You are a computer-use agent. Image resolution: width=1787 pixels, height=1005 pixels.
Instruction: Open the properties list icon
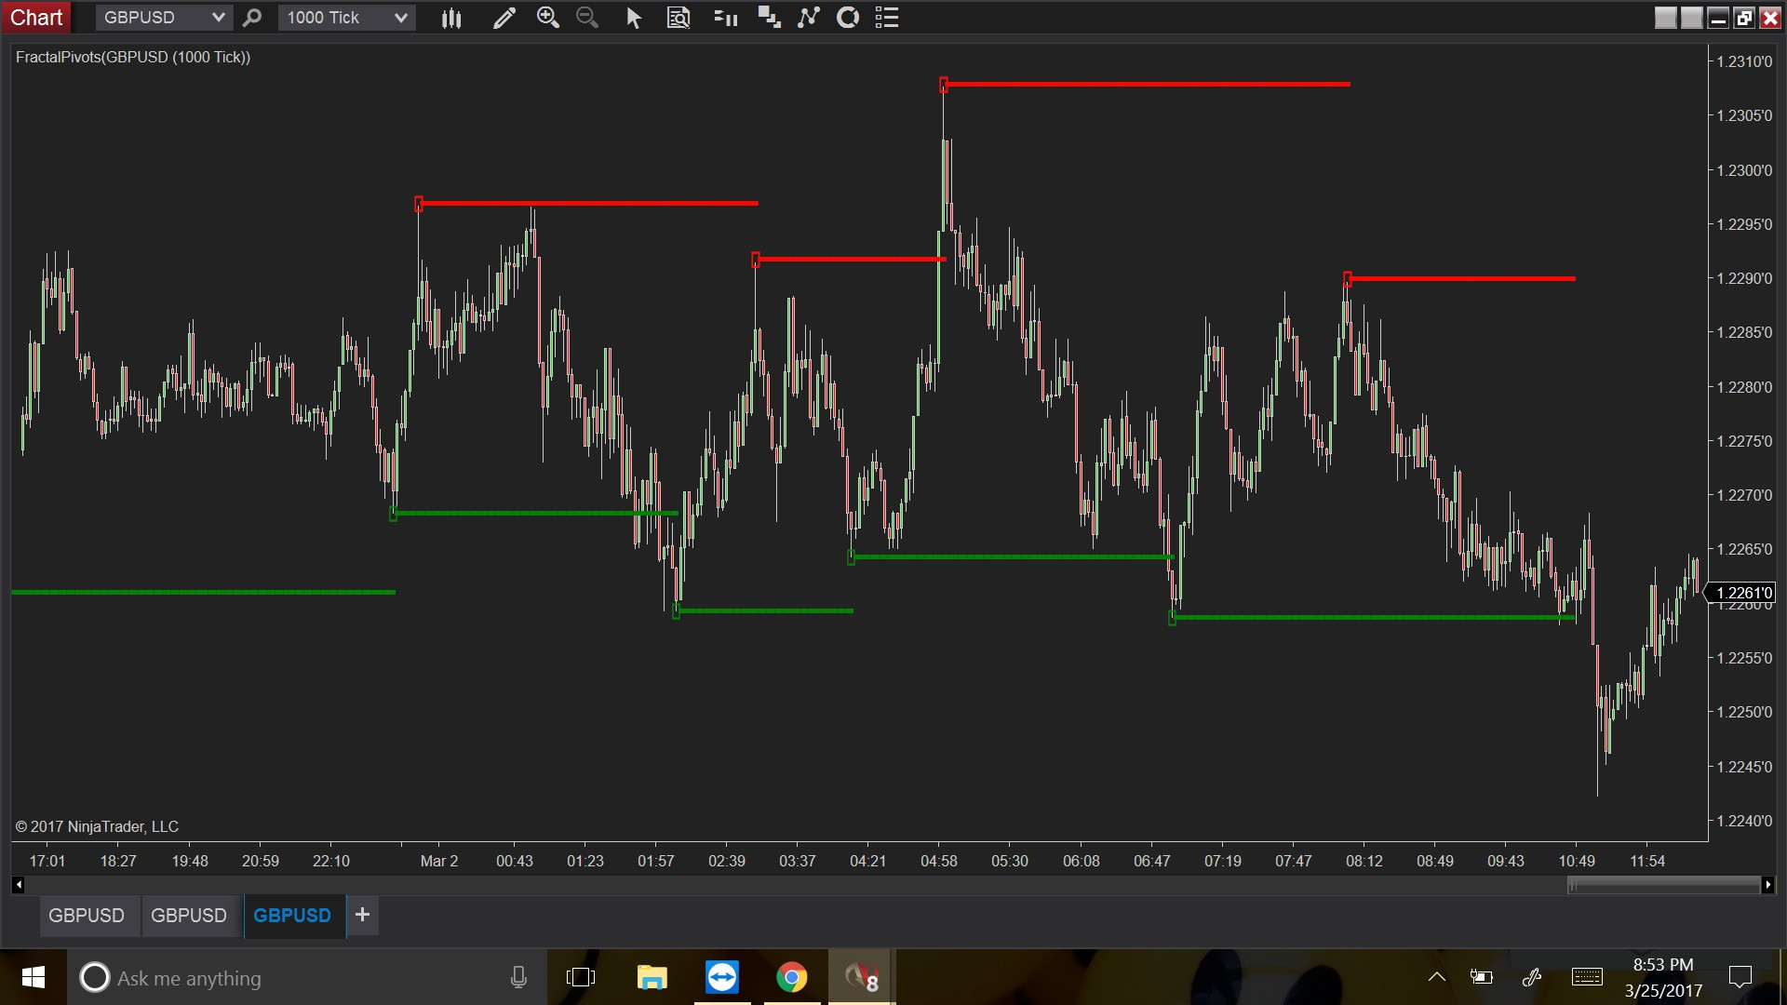pyautogui.click(x=887, y=18)
